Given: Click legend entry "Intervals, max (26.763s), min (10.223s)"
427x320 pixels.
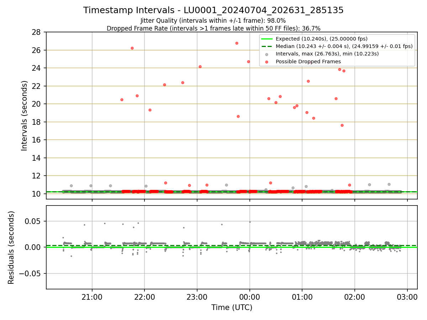Looking at the screenshot, I should click(x=327, y=54).
